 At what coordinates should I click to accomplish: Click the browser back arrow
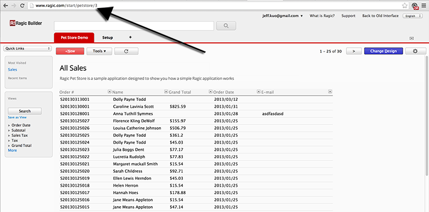[x=5, y=5]
